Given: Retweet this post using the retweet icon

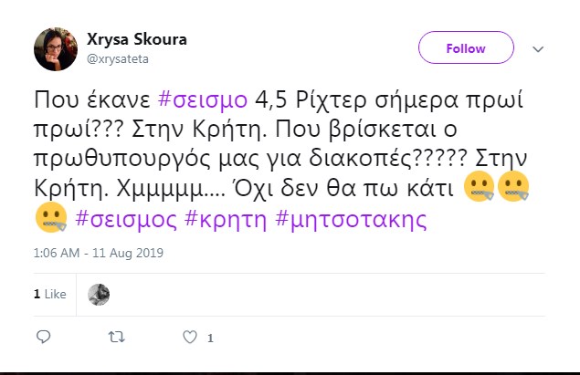Looking at the screenshot, I should pos(116,337).
